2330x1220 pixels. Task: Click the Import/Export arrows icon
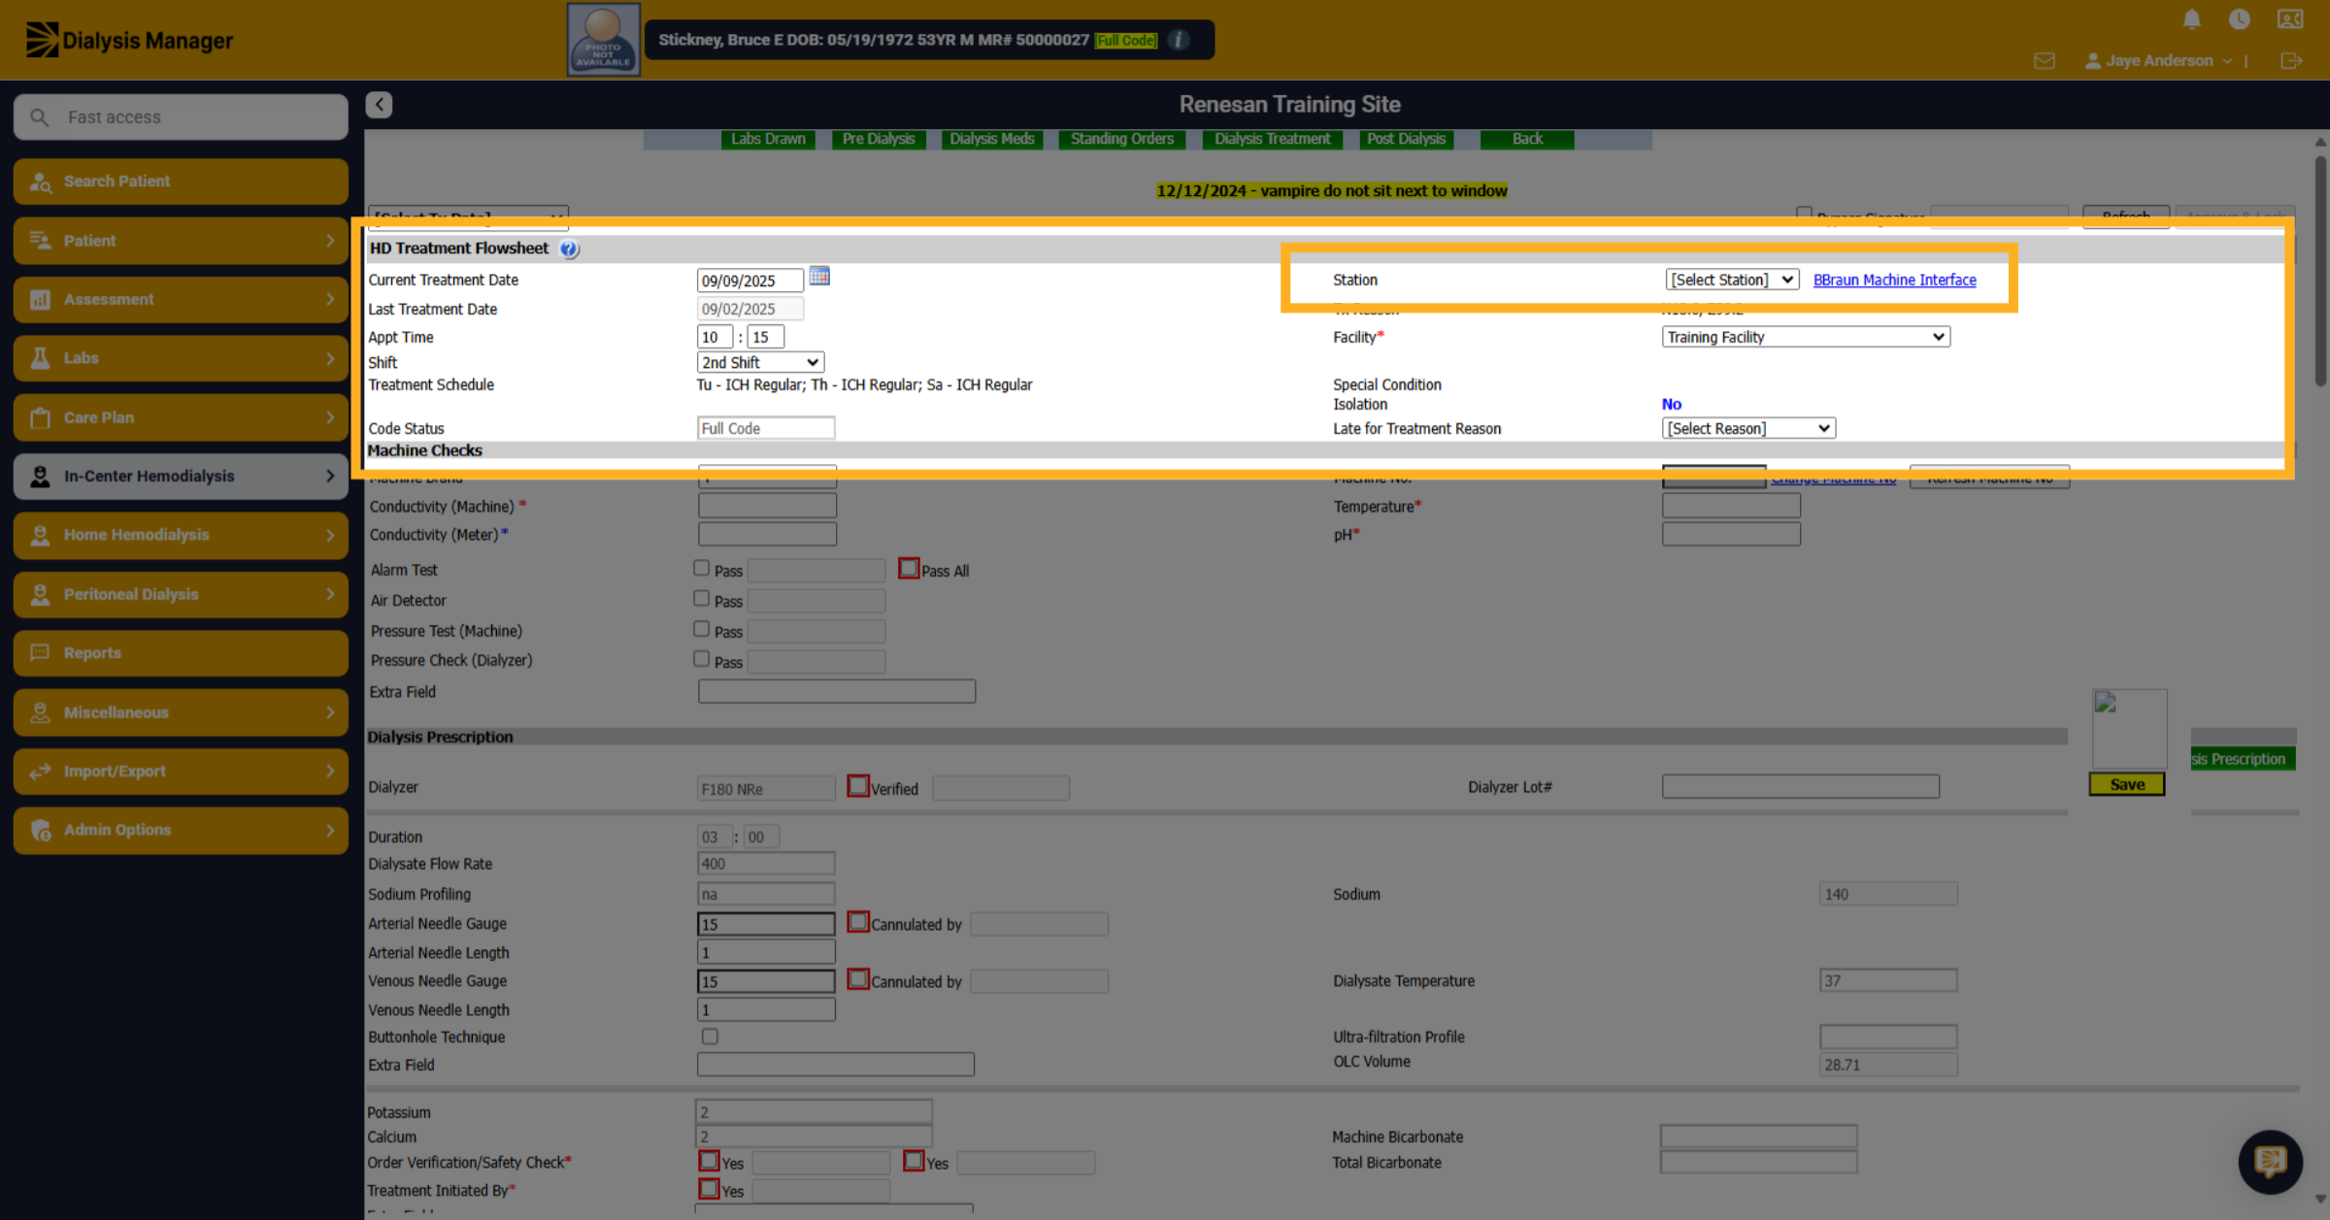coord(41,772)
